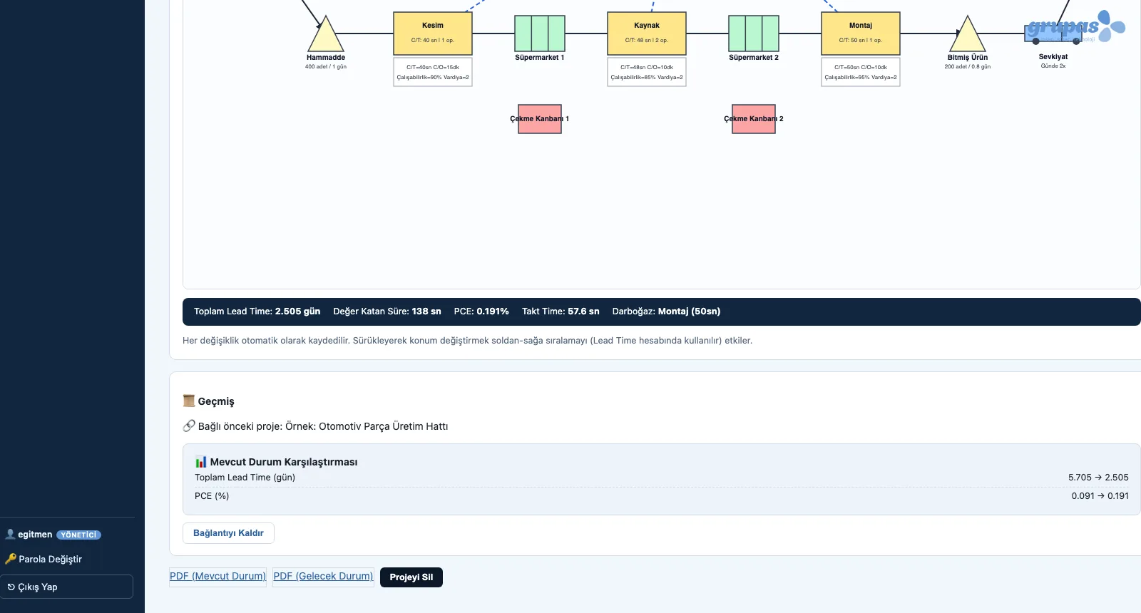Click the Süpermarket 1 icon
The width and height of the screenshot is (1141, 613).
(x=540, y=34)
